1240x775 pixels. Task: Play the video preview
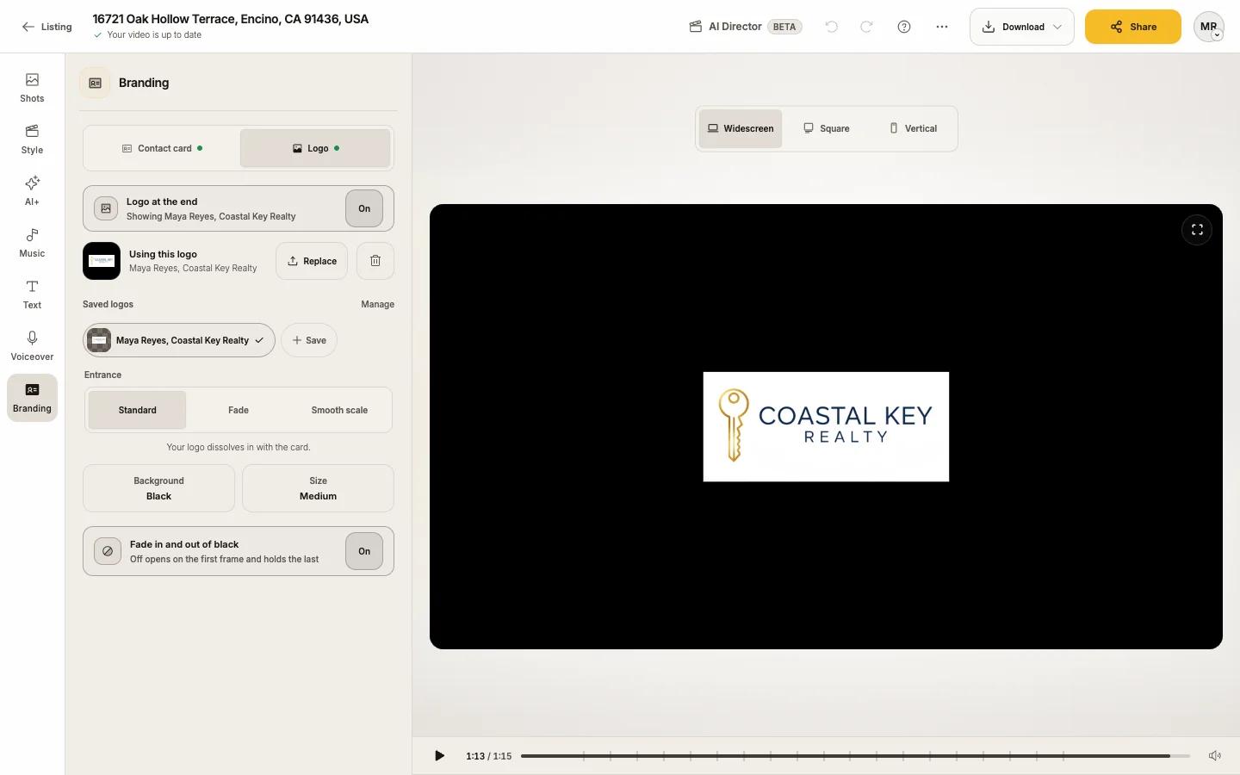coord(439,756)
